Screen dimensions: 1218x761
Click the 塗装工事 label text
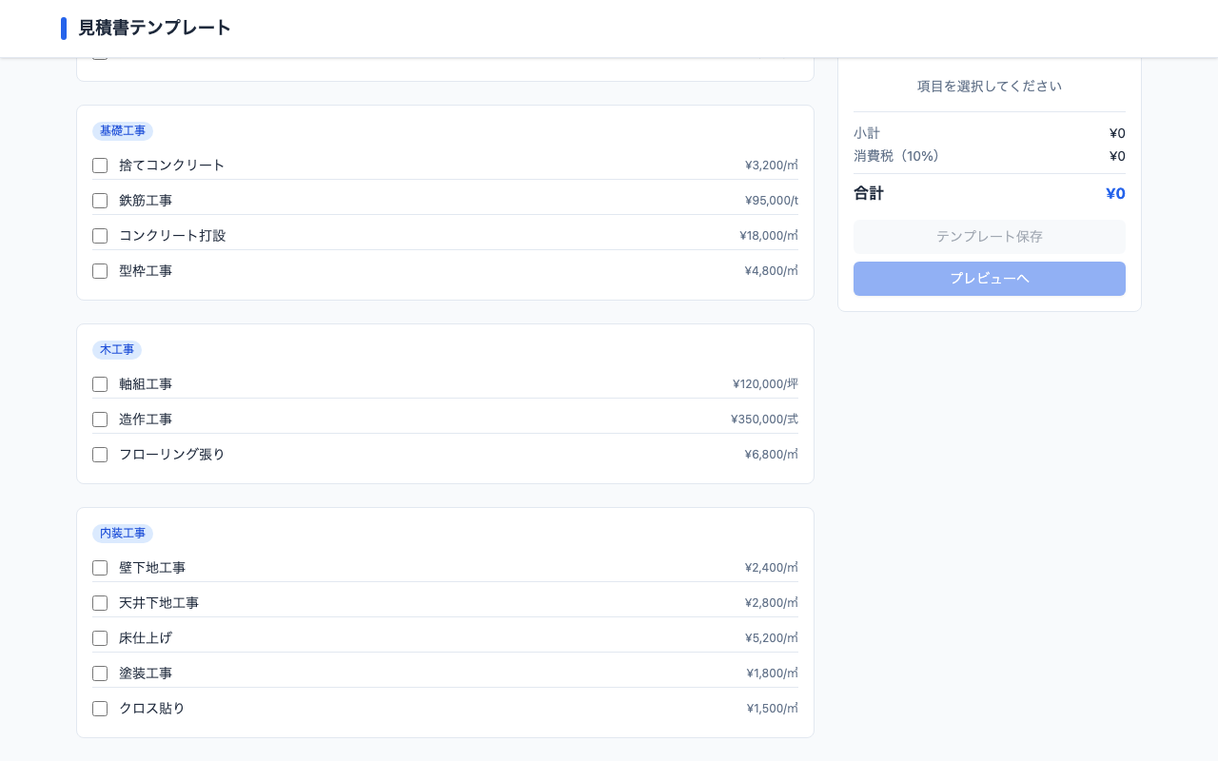coord(146,673)
